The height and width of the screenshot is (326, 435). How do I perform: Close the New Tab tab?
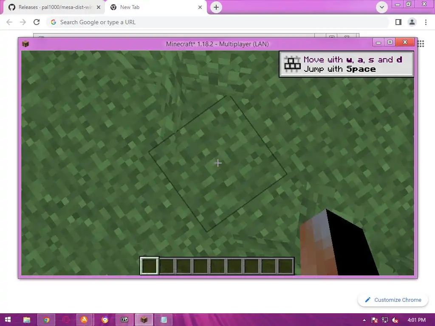[x=200, y=7]
